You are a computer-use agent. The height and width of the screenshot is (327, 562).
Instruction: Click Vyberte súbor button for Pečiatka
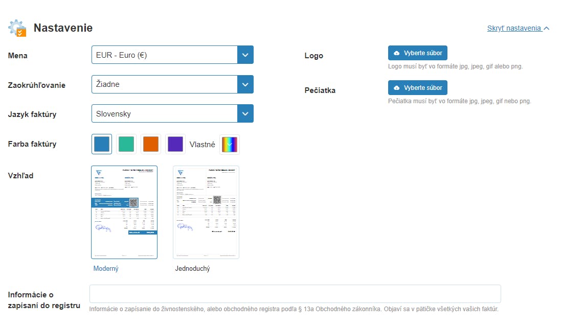pos(418,88)
